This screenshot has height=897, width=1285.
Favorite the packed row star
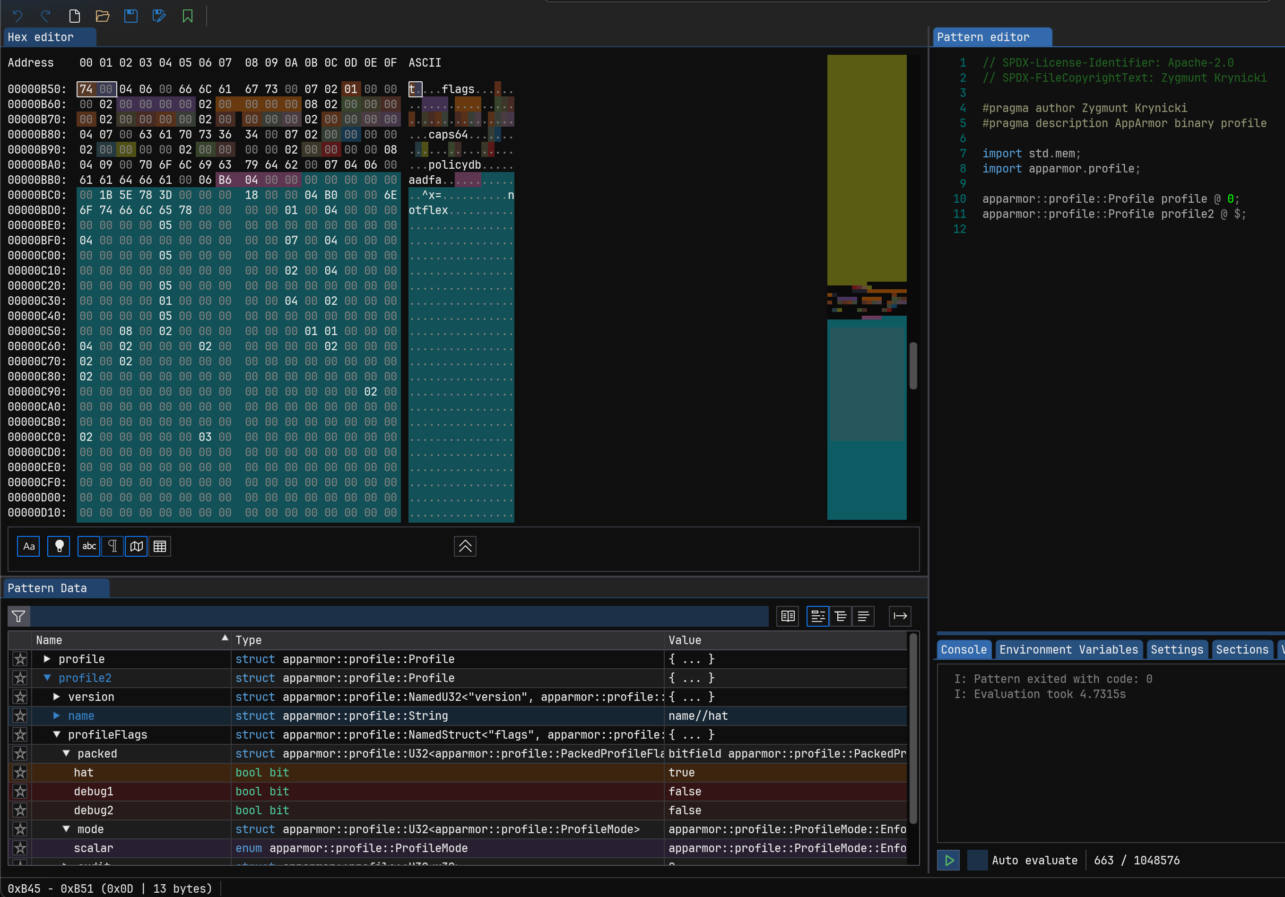(x=20, y=754)
